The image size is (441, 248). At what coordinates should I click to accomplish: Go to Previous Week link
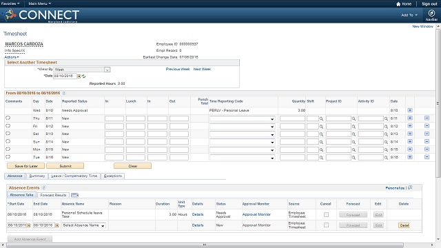tap(178, 69)
